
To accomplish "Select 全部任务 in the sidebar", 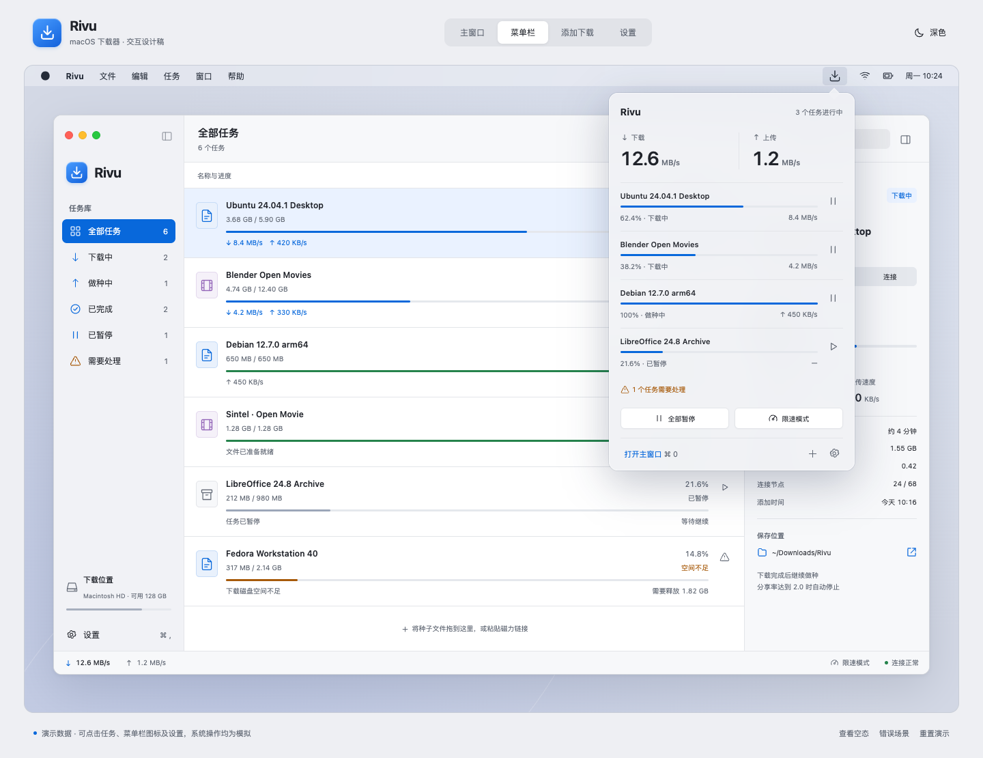I will pyautogui.click(x=119, y=231).
